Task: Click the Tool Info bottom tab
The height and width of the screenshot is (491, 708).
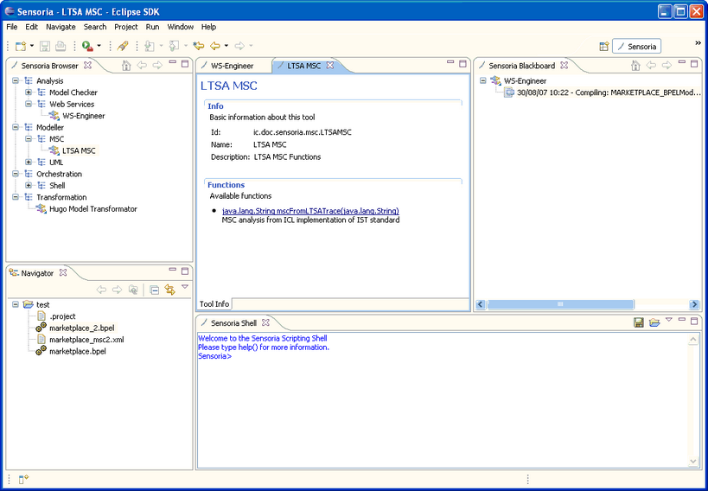Action: point(214,304)
